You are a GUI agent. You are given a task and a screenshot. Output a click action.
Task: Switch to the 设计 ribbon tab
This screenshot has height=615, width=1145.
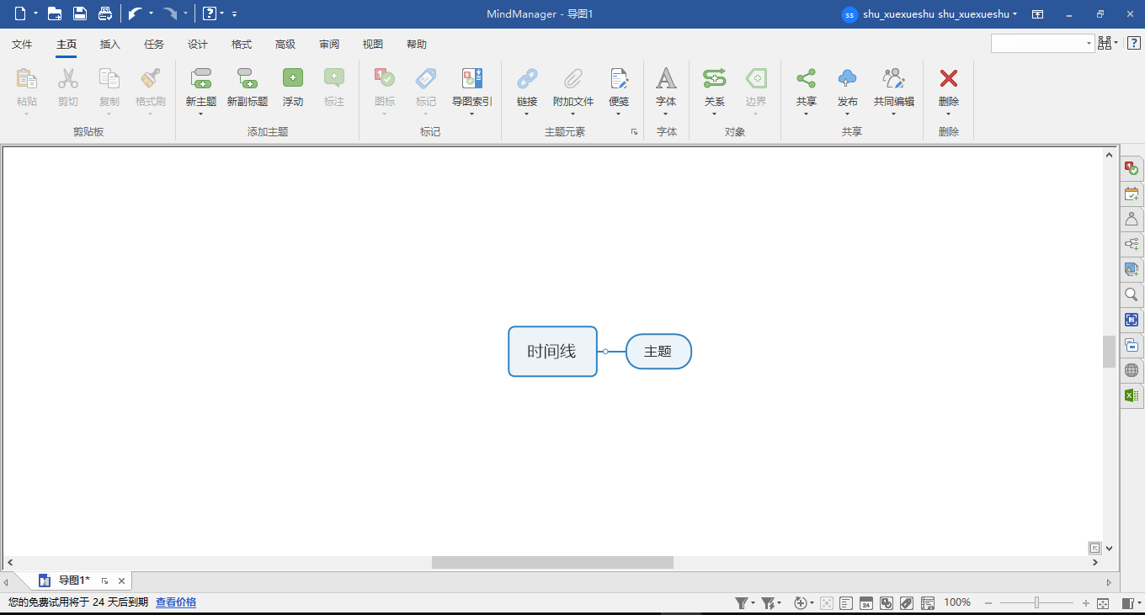(198, 45)
